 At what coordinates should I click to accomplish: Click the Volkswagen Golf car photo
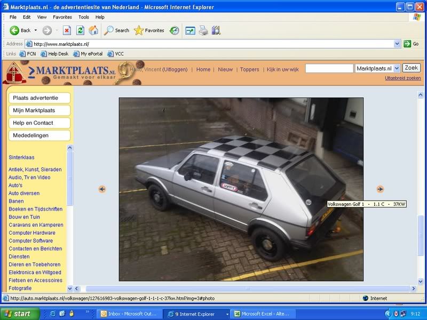point(241,189)
